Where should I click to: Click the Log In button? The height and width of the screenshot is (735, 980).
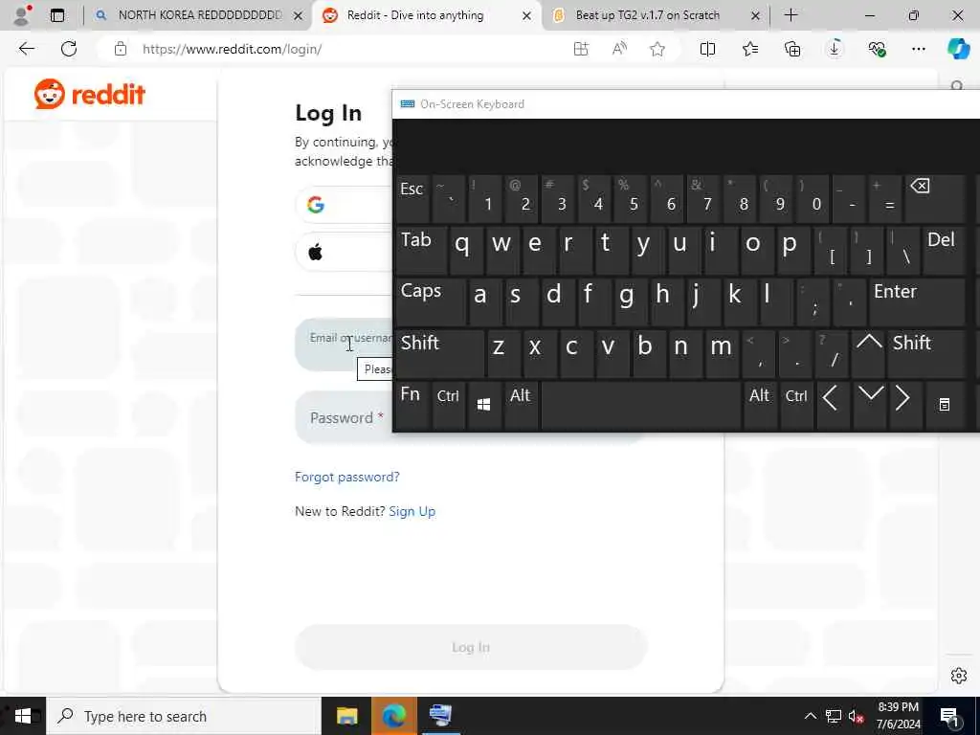point(471,647)
